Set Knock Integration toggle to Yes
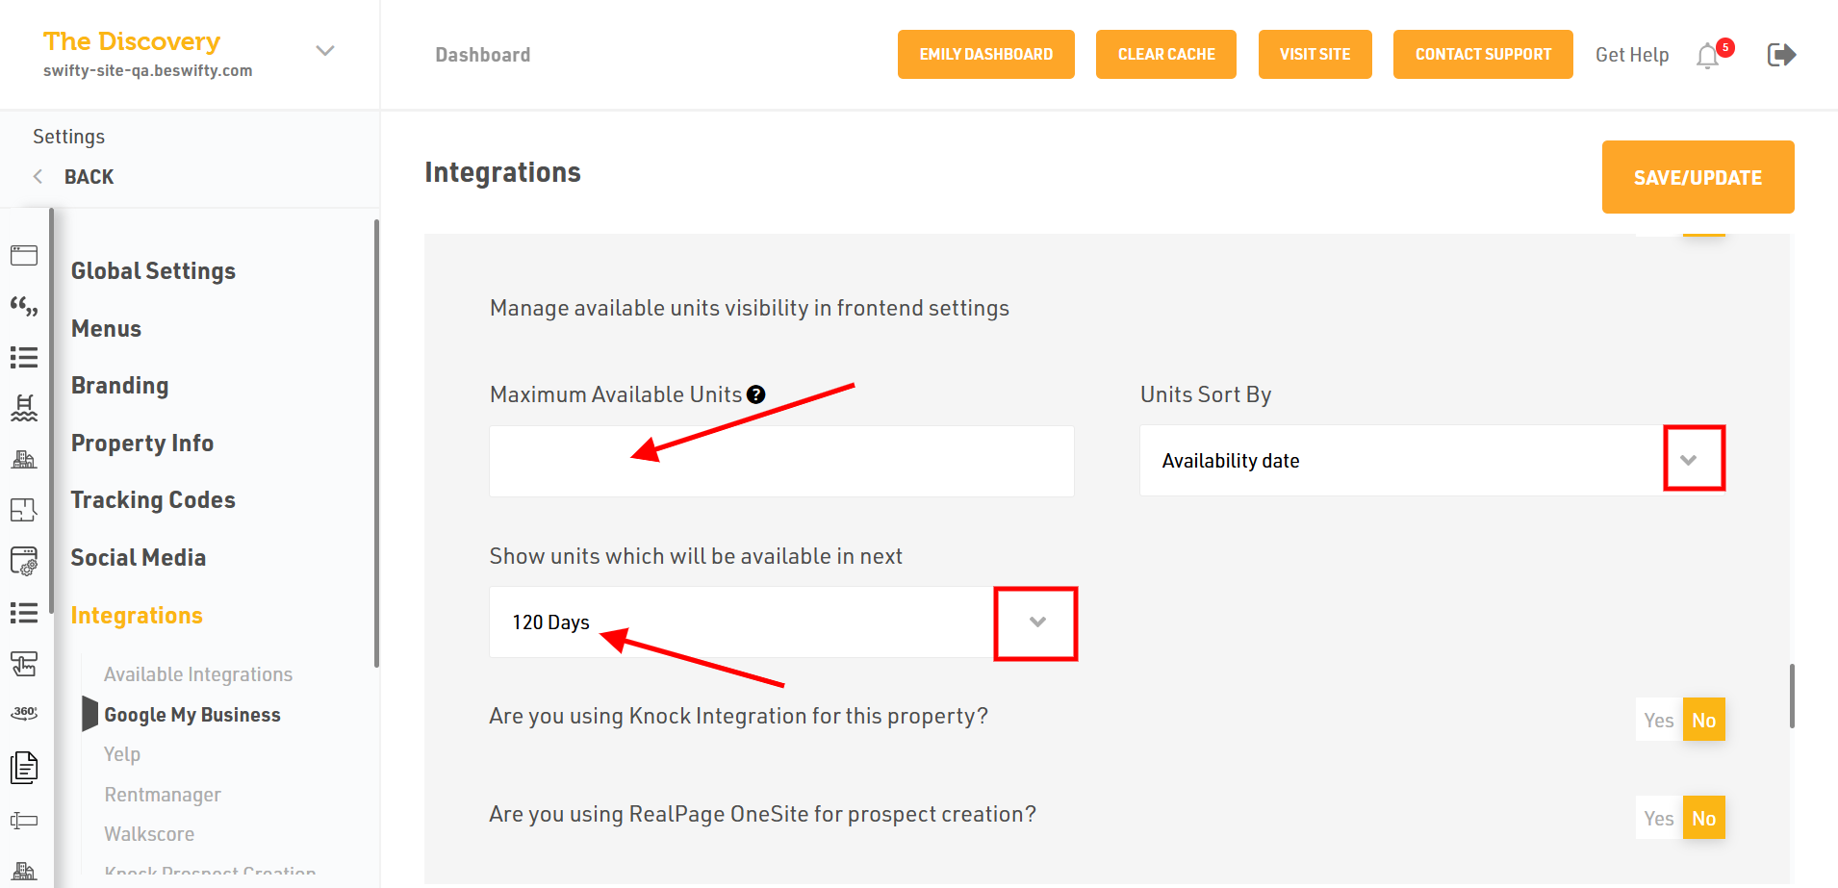 tap(1658, 720)
